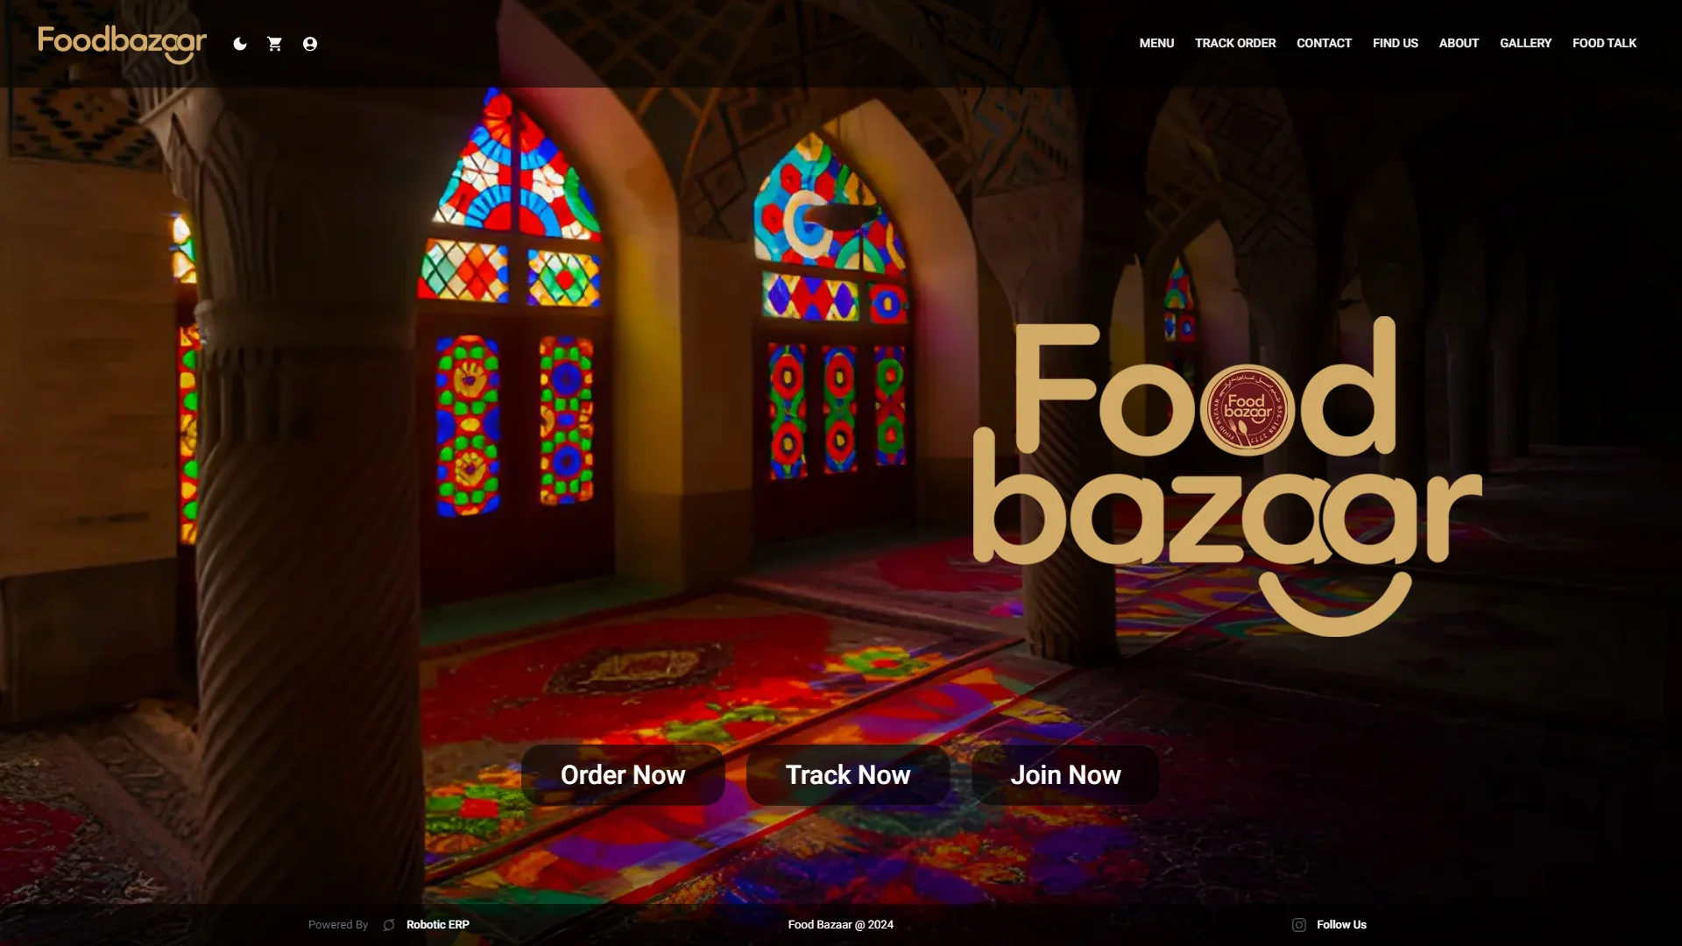This screenshot has height=946, width=1682.
Task: Click the Order Now button
Action: click(x=623, y=775)
